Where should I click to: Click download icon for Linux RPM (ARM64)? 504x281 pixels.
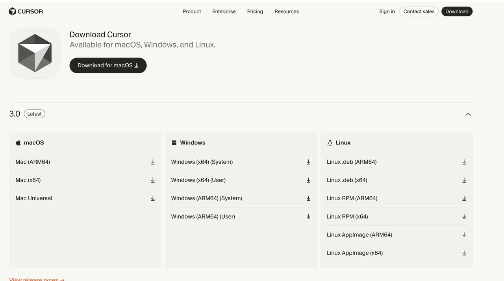(x=464, y=198)
